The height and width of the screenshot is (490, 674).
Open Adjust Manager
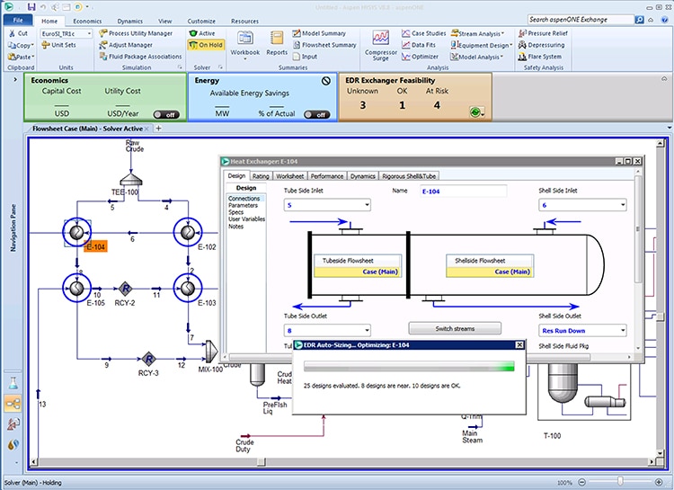[126, 45]
